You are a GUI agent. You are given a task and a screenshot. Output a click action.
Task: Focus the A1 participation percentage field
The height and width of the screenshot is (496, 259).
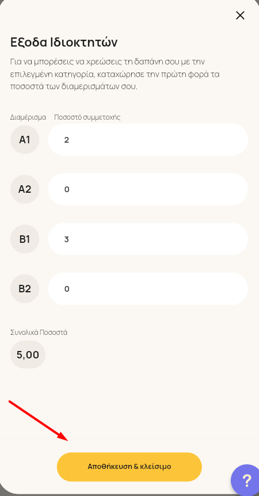pos(148,139)
